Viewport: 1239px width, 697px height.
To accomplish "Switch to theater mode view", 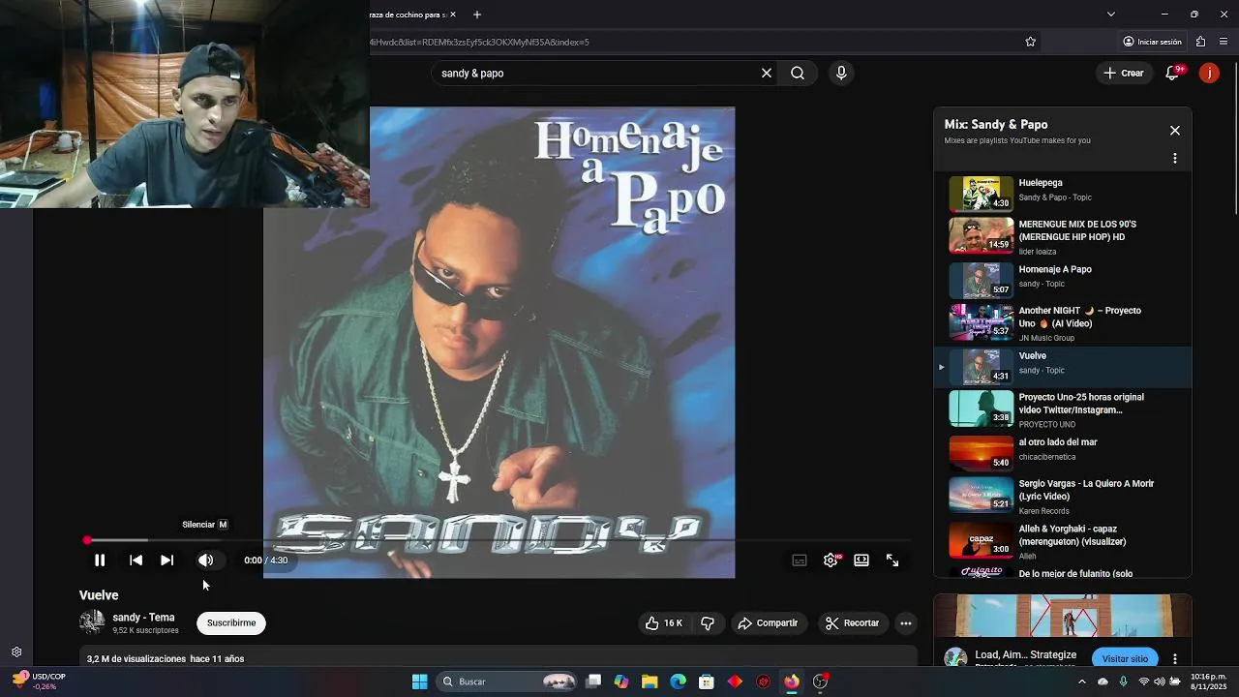I will 861,561.
